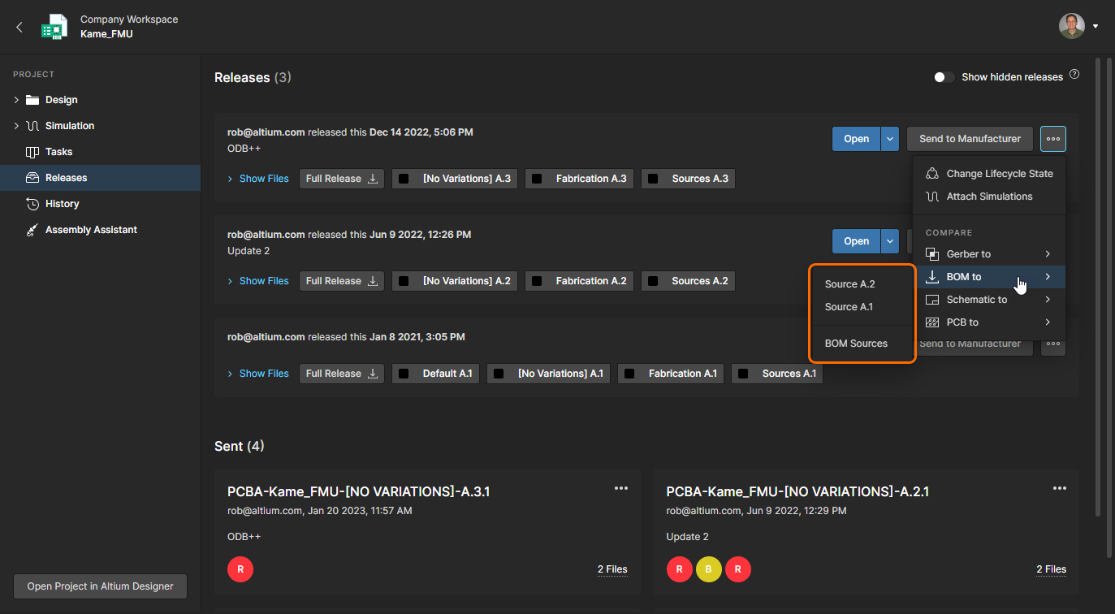The height and width of the screenshot is (614, 1115).
Task: Click the Simulation waveform icon
Action: click(x=32, y=126)
